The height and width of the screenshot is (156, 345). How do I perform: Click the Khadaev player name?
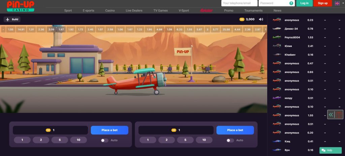290,55
